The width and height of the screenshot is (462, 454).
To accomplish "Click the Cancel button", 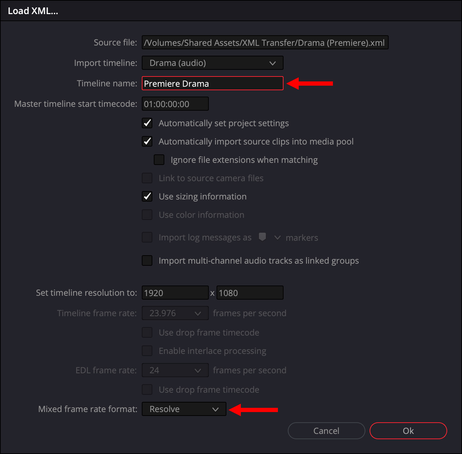I will (x=326, y=431).
